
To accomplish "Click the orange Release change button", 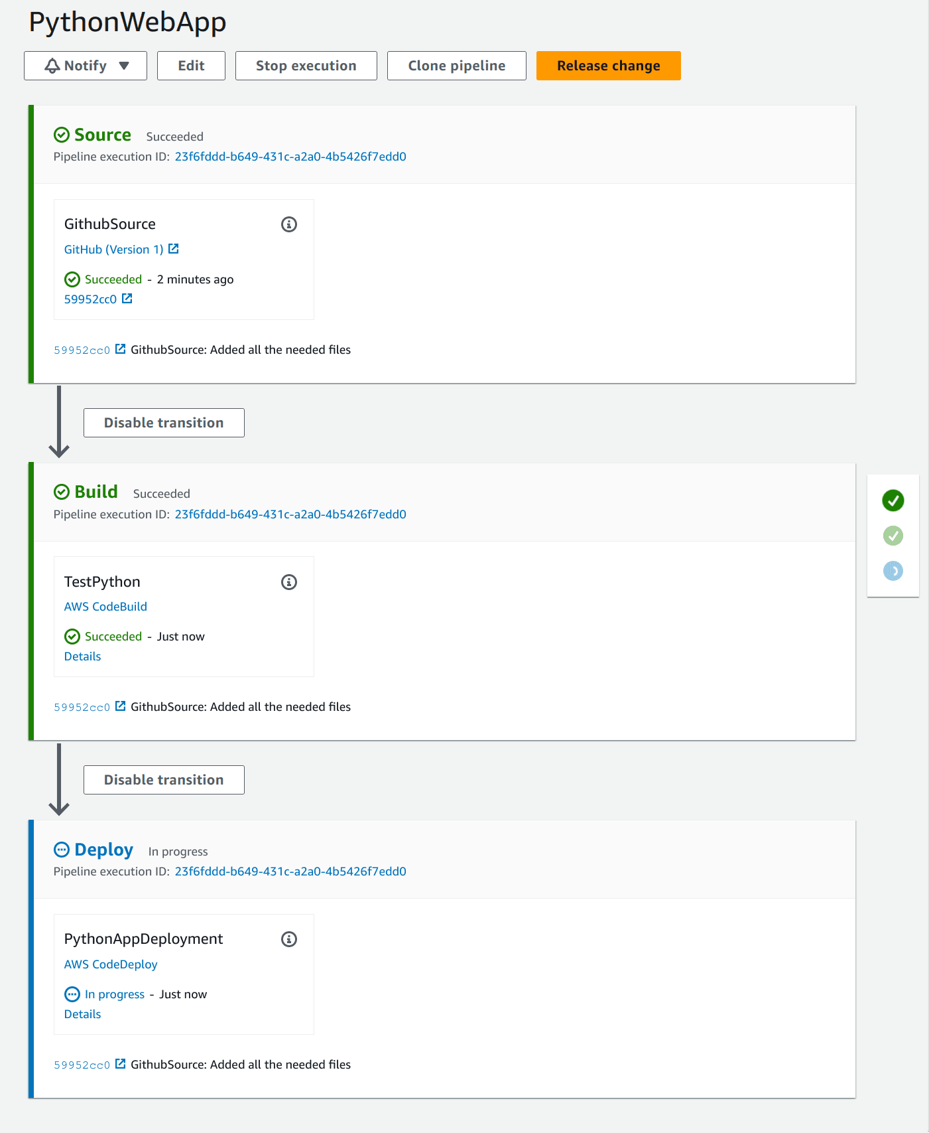I will tap(609, 66).
